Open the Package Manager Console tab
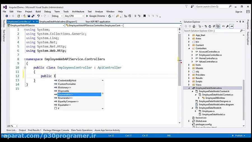The image size is (252, 142). (x=56, y=130)
